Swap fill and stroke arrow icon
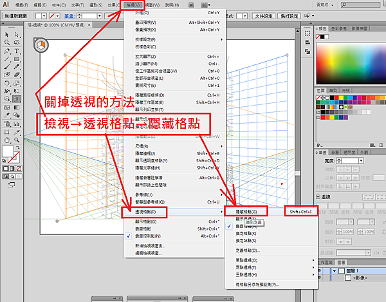 pos(18,147)
